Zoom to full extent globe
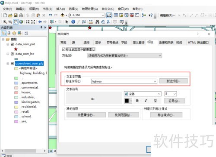 point(21,22)
